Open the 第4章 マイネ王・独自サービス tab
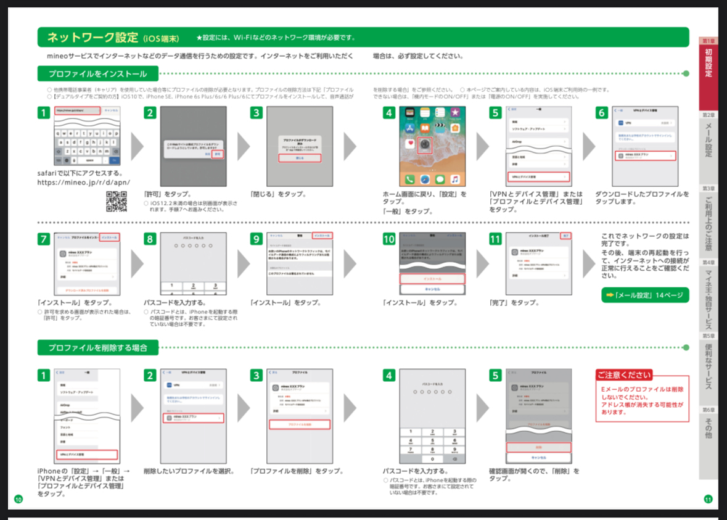Screen dimensions: 727x520 tap(709, 295)
